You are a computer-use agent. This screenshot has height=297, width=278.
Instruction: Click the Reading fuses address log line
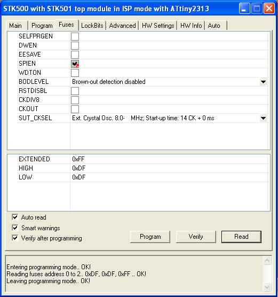point(76,274)
